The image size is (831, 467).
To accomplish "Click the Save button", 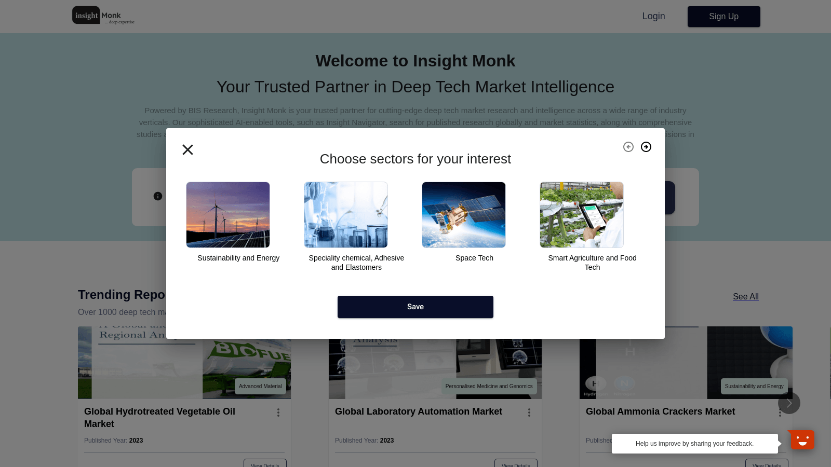I will [415, 307].
